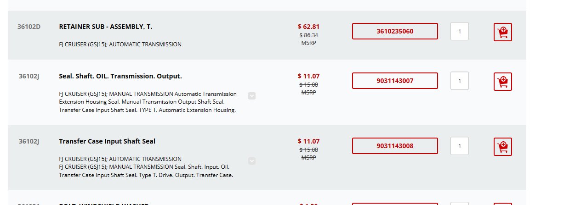Select 36102J code beside Transfer Case Seal
The image size is (581, 205).
(29, 141)
